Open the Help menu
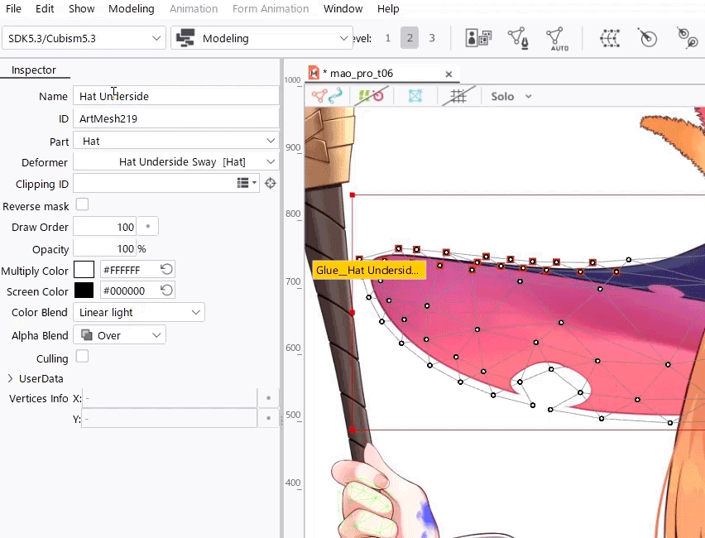705x538 pixels. [388, 8]
